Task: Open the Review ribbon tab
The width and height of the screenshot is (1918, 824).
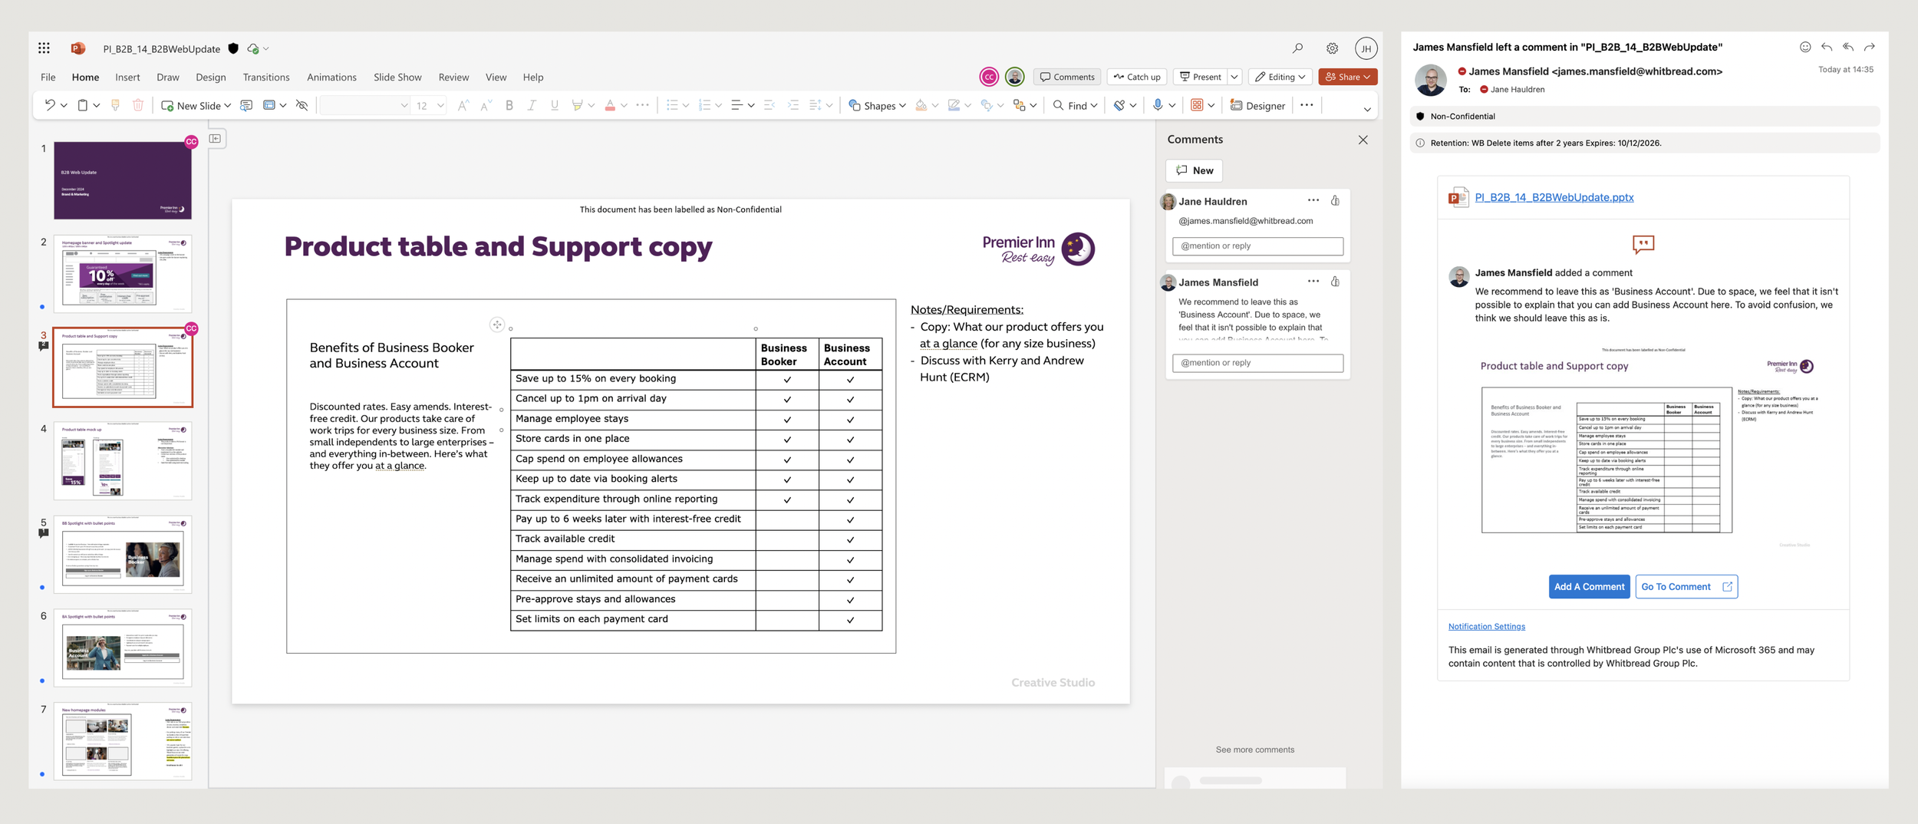Action: (x=453, y=77)
